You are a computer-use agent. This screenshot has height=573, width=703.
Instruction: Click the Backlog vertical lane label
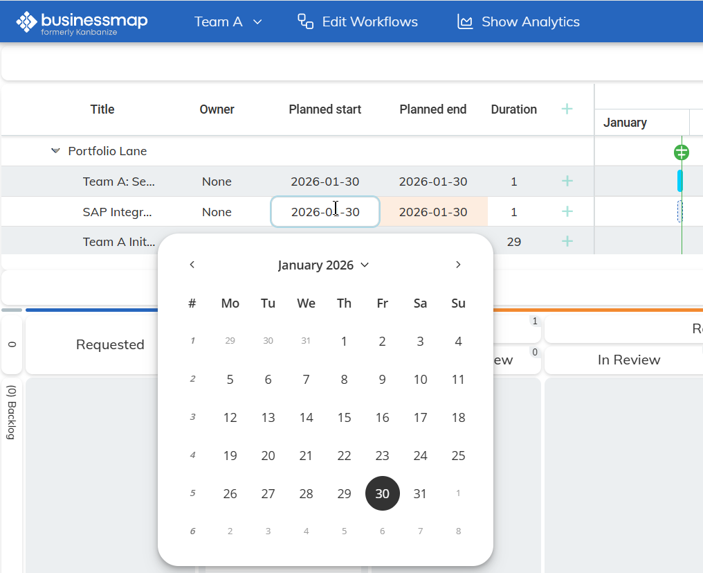(12, 412)
